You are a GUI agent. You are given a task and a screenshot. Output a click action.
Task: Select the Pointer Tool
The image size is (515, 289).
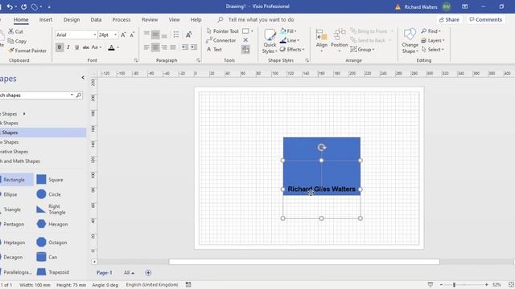point(222,31)
